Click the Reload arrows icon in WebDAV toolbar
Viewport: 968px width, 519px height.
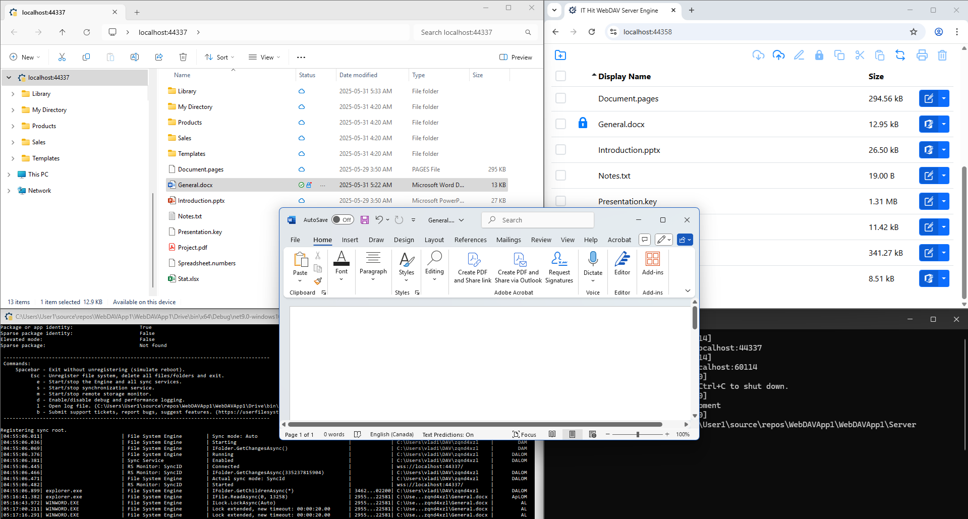coord(900,55)
